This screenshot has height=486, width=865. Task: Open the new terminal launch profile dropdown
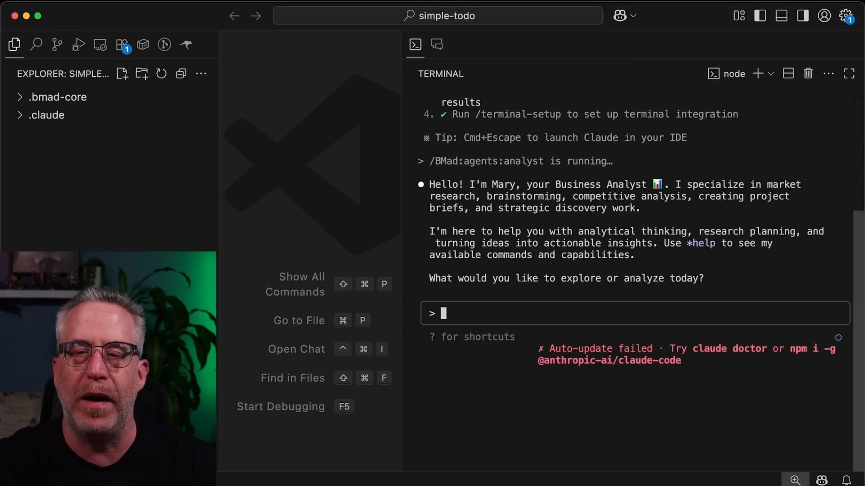[x=771, y=74]
